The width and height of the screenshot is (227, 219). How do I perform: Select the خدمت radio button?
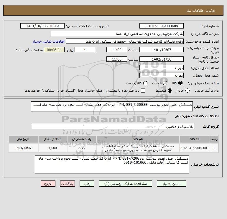165,83
